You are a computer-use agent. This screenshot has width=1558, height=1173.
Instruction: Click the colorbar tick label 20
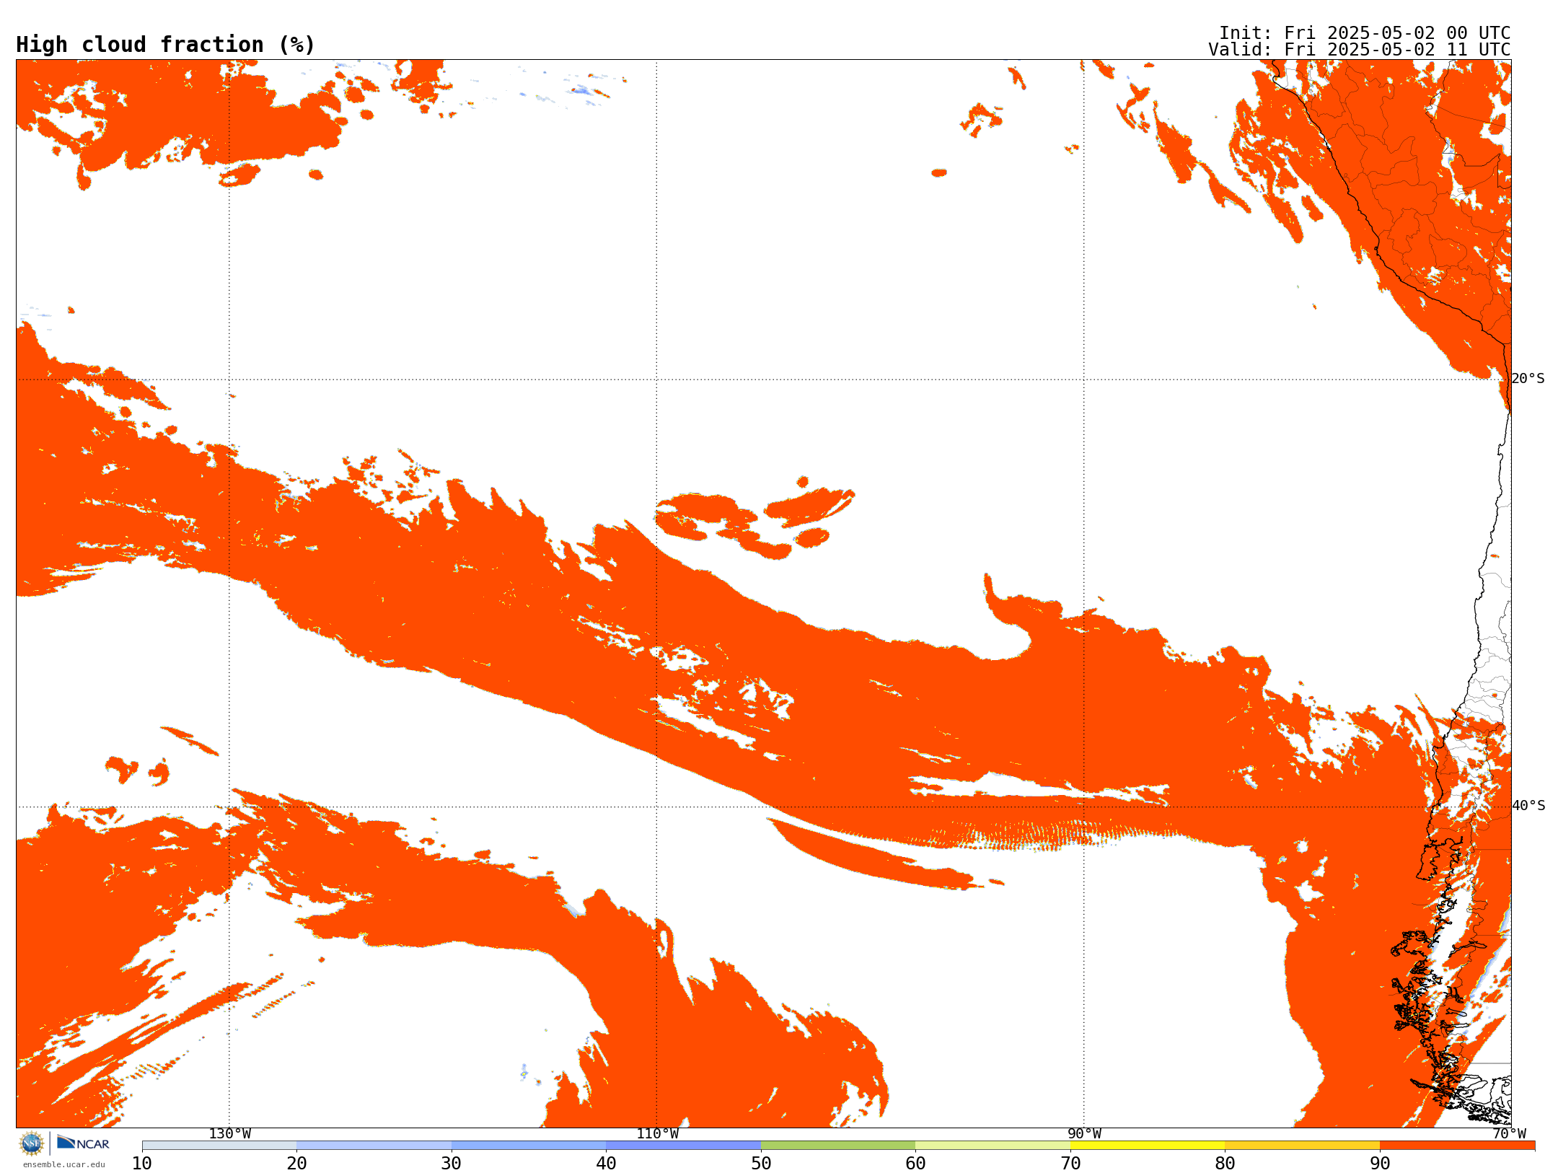coord(296,1164)
